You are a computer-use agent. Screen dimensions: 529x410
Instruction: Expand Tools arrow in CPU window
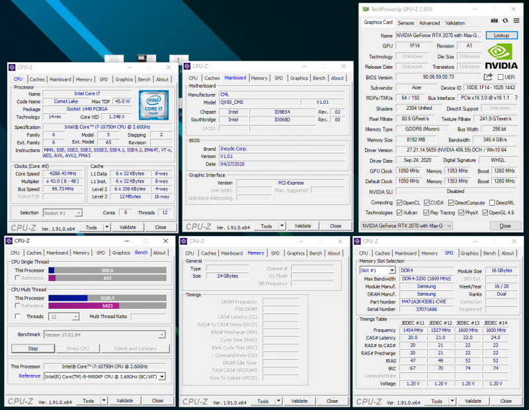click(x=106, y=227)
